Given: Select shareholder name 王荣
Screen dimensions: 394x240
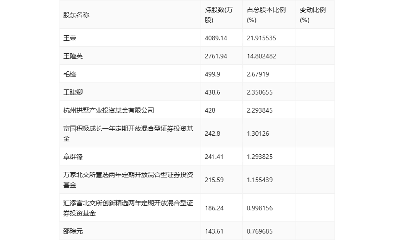Looking at the screenshot, I should (x=70, y=38).
